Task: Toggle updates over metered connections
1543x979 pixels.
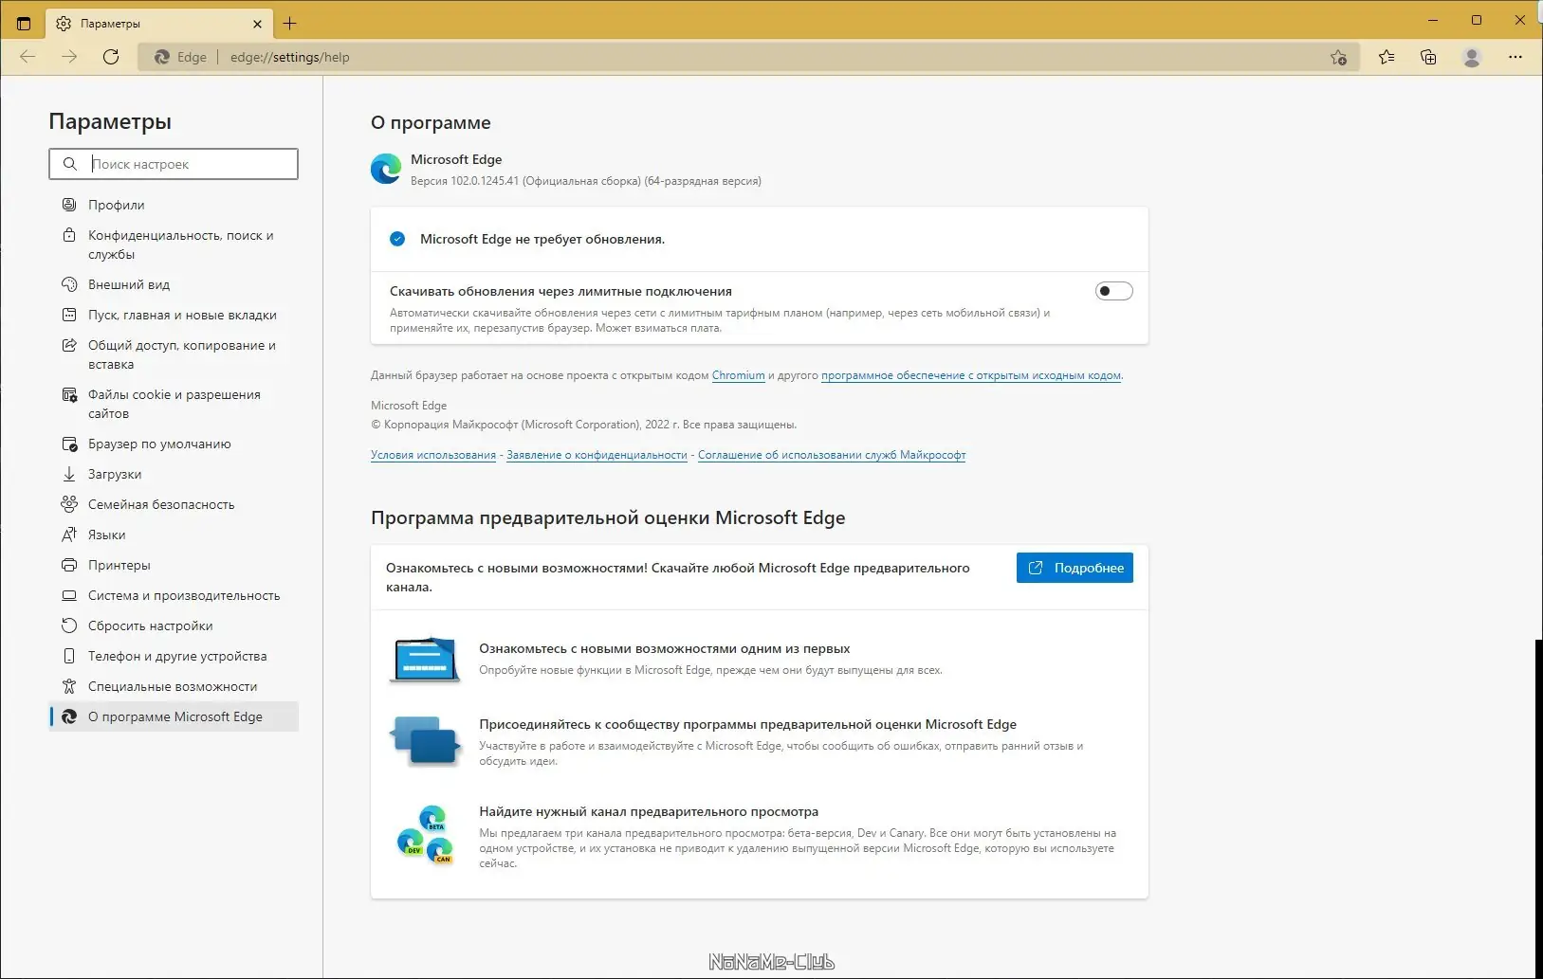Action: coord(1113,291)
